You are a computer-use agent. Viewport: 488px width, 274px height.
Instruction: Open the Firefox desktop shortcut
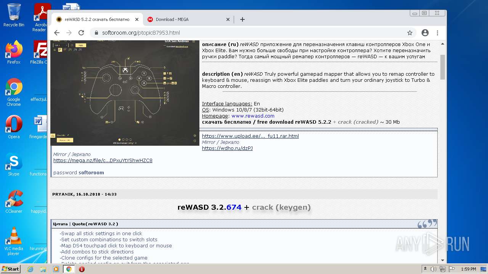(x=14, y=52)
